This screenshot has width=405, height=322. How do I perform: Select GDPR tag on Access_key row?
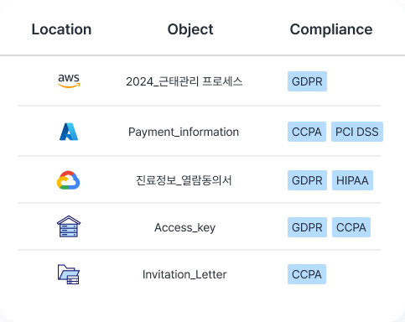(x=307, y=227)
